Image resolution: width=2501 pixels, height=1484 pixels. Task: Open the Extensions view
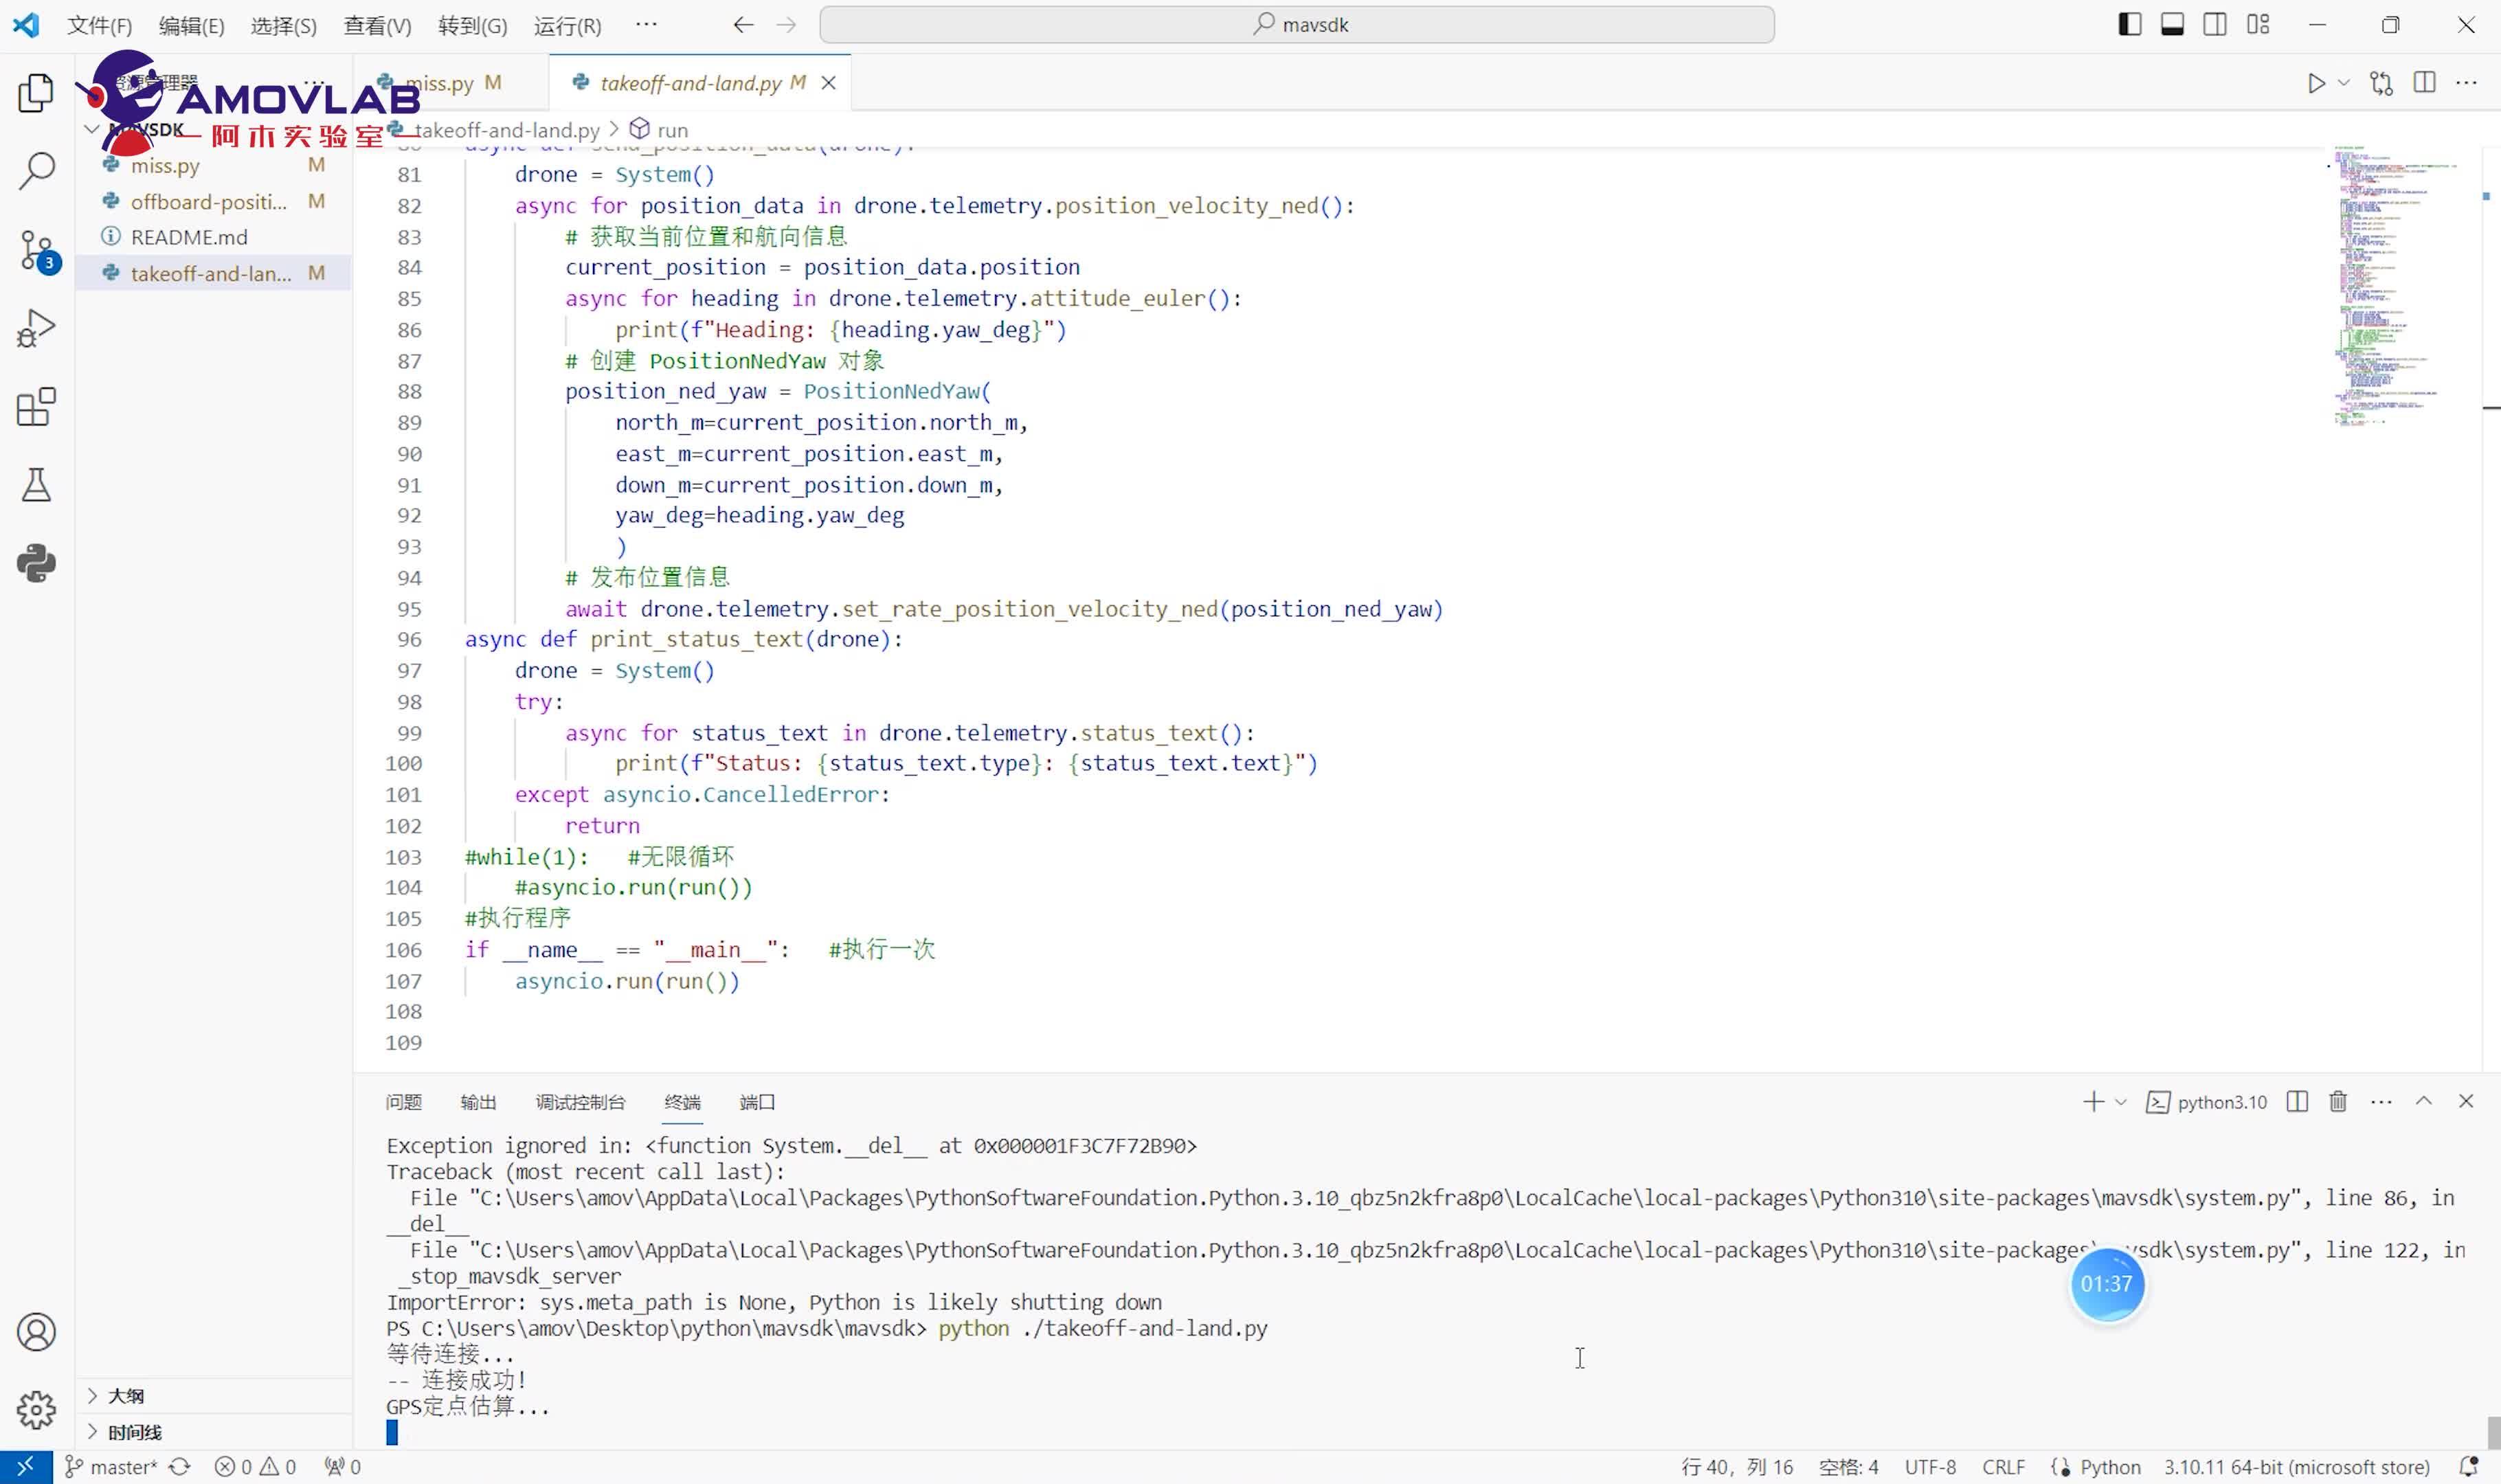click(37, 407)
